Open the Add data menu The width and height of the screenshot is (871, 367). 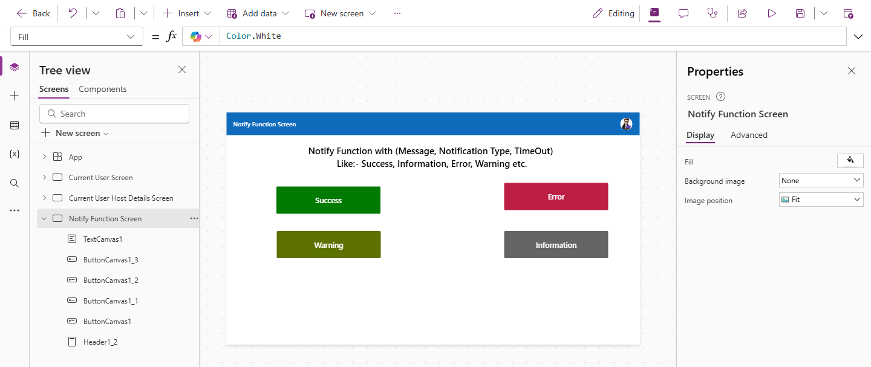(258, 13)
